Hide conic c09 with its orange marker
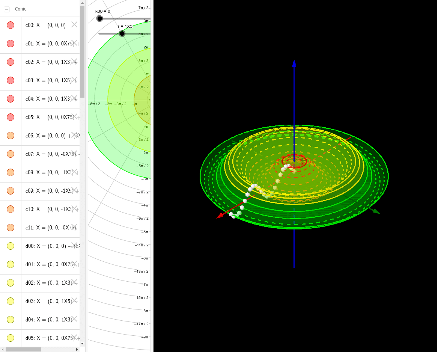438x353 pixels. pos(11,191)
